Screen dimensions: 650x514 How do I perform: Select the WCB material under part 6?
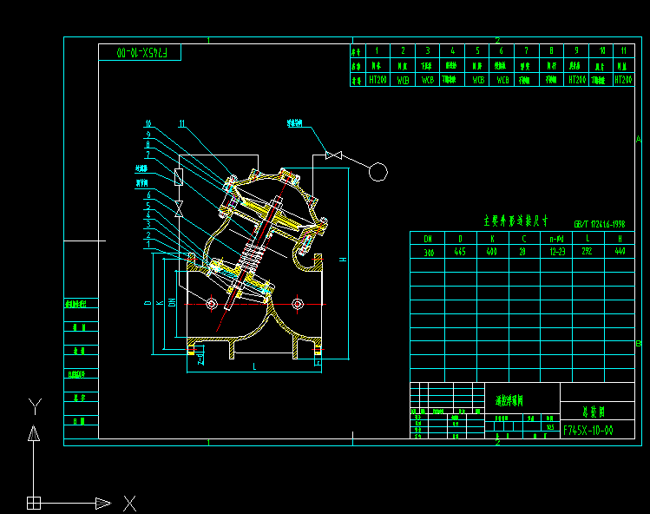point(502,80)
